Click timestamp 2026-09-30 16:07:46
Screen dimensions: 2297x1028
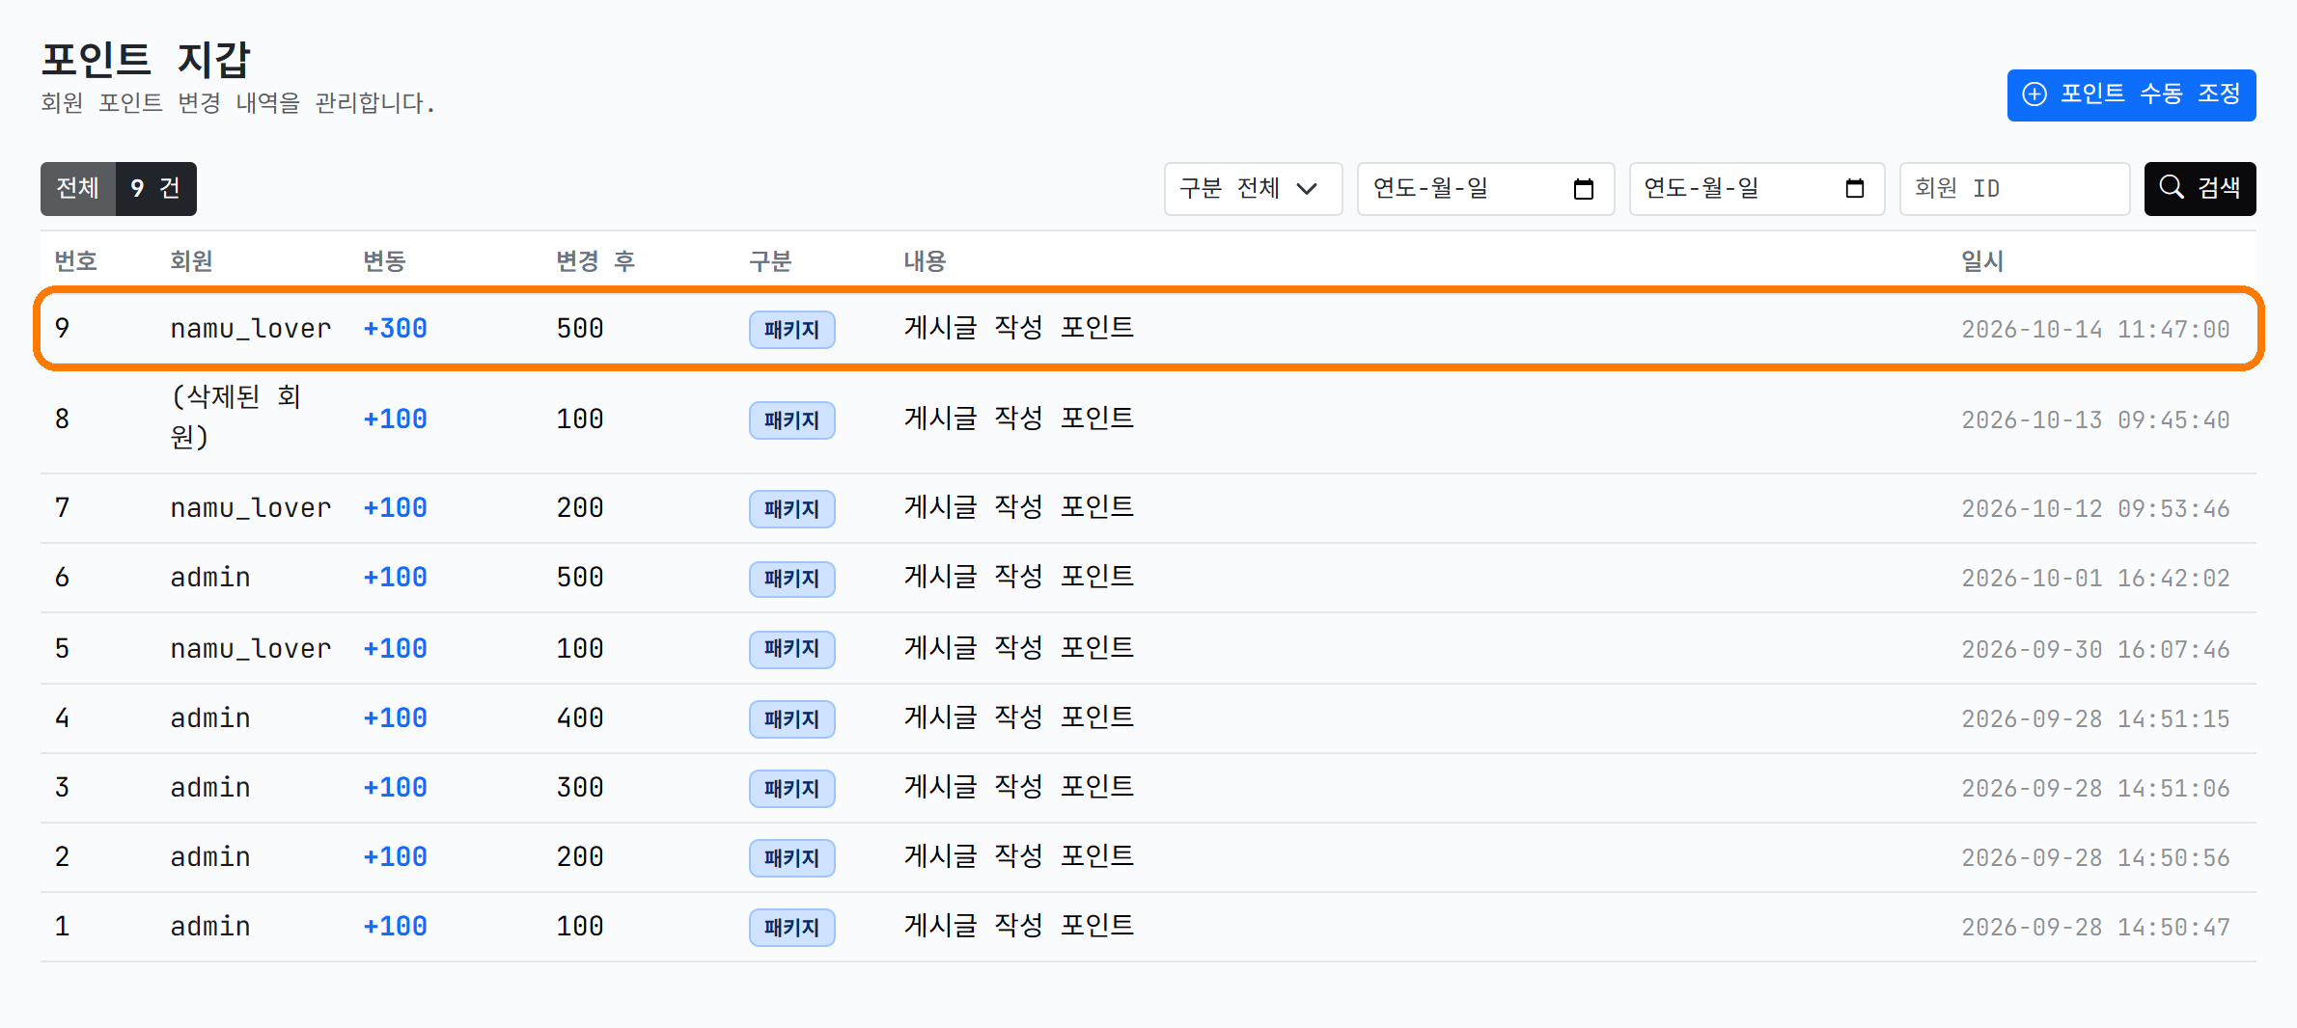pos(2095,650)
